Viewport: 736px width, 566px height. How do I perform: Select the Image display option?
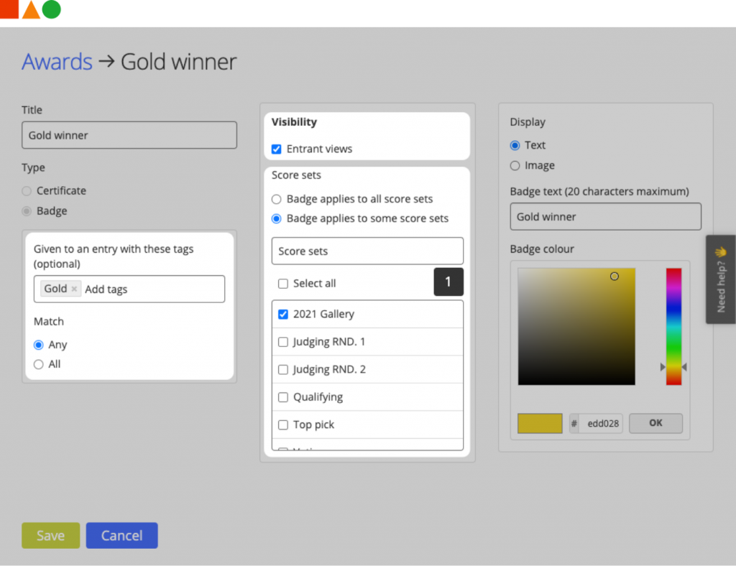(515, 166)
